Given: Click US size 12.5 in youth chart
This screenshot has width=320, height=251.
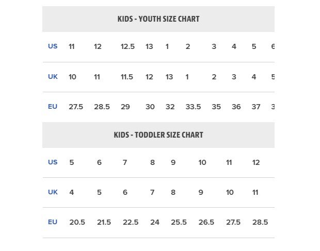Looking at the screenshot, I should (127, 46).
